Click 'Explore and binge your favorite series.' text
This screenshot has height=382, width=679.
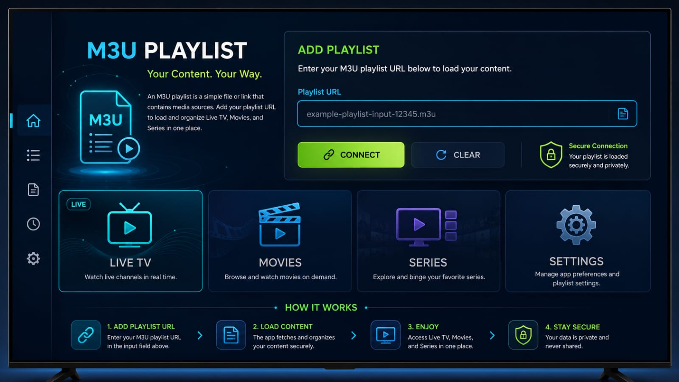coord(429,277)
